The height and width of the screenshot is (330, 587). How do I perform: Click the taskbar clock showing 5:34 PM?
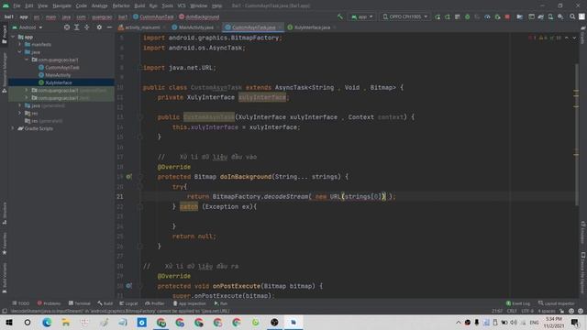coord(554,322)
